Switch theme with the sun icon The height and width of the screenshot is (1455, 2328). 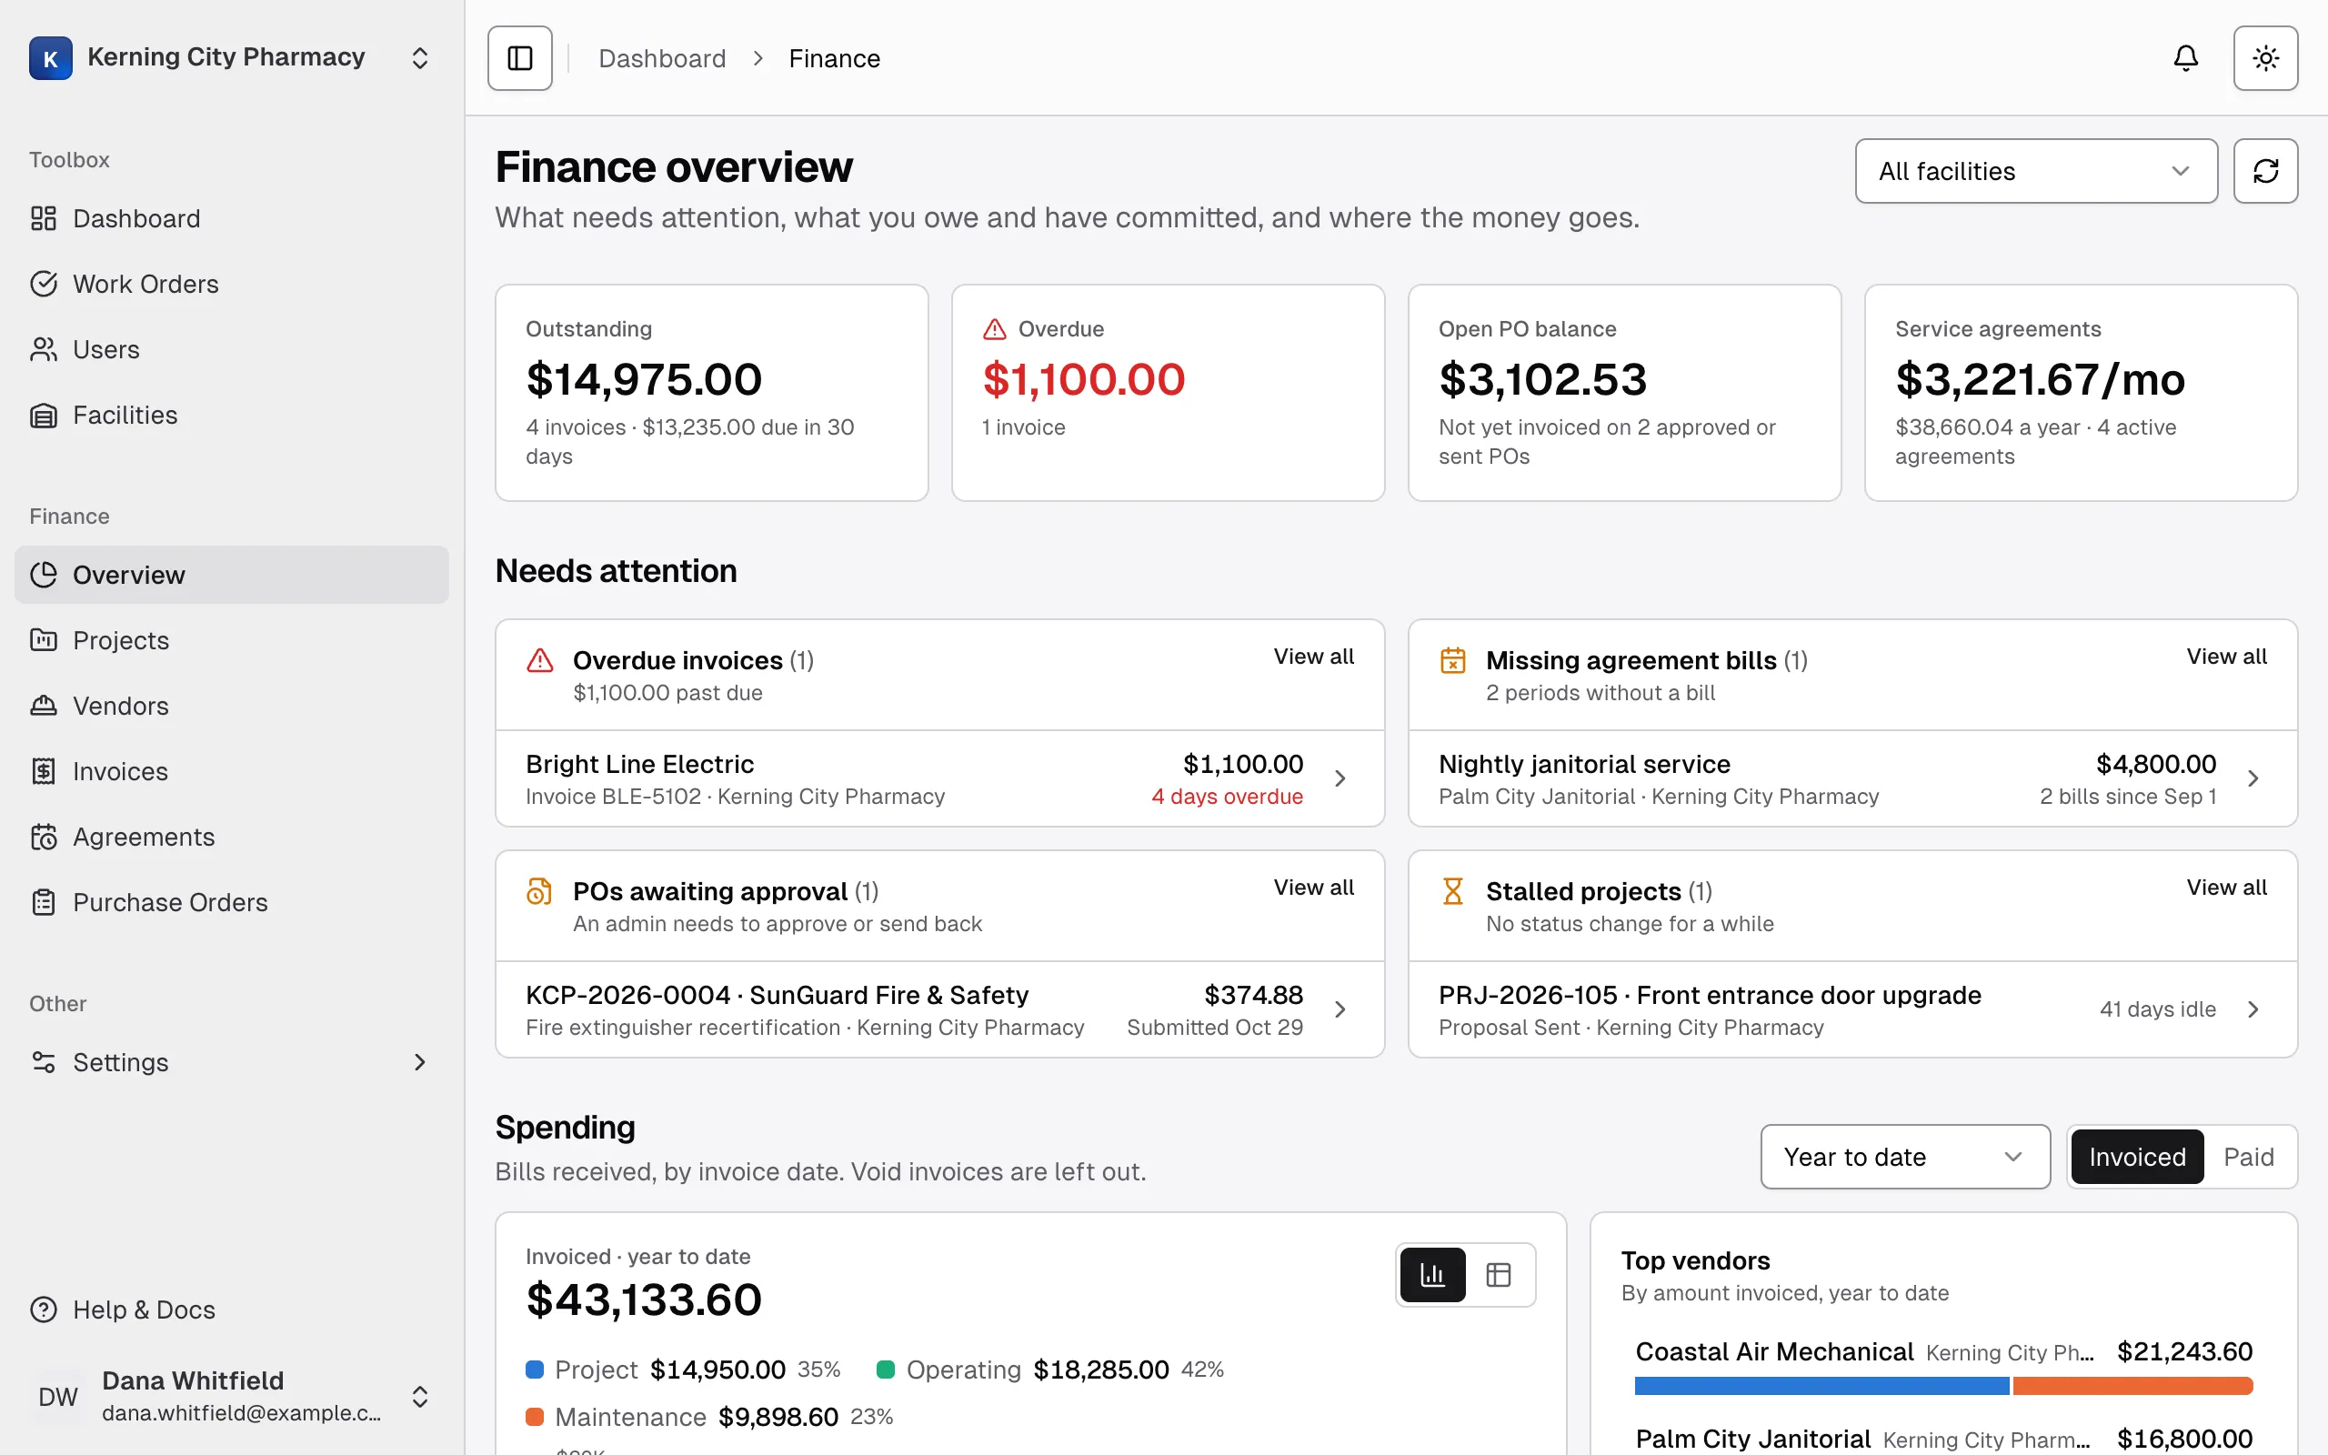[2265, 57]
